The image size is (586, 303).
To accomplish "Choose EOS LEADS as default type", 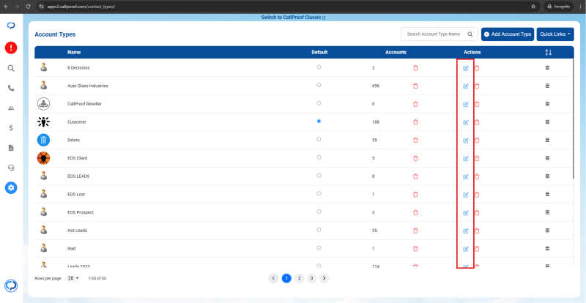I will click(319, 175).
